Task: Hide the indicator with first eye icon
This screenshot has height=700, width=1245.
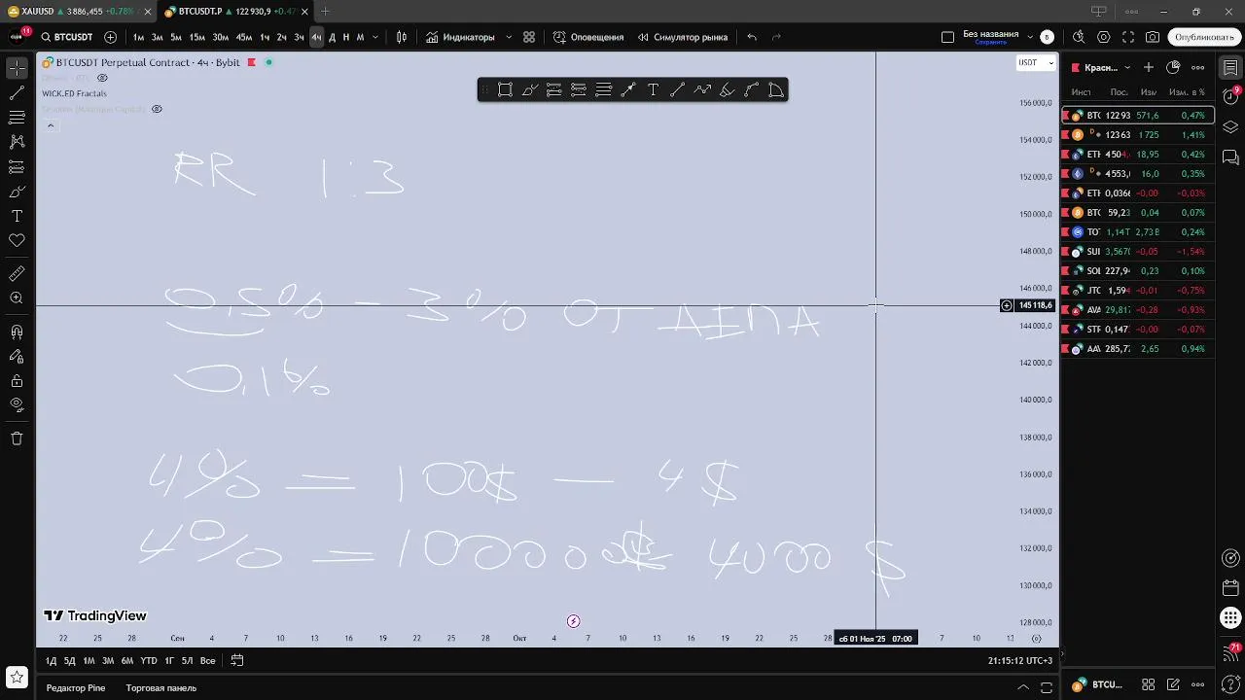Action: click(102, 78)
